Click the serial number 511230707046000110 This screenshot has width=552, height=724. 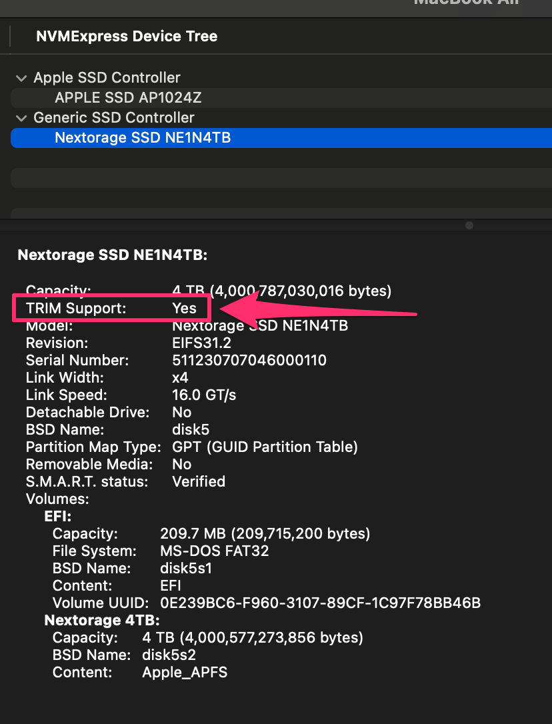pyautogui.click(x=249, y=360)
